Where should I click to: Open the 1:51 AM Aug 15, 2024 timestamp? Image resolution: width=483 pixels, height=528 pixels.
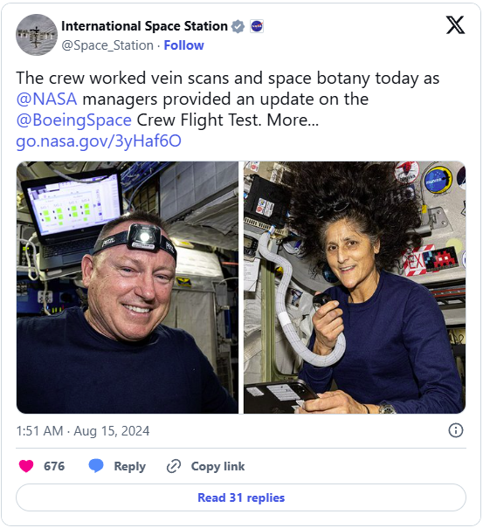tap(83, 430)
